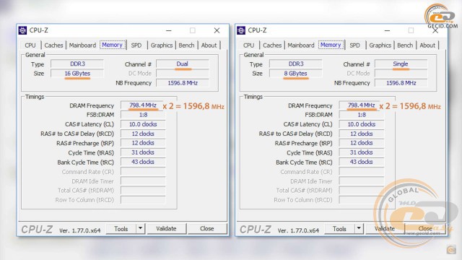Click tRP '12 clocks' value in right window
Screen dimensions: 462x260
click(x=361, y=143)
